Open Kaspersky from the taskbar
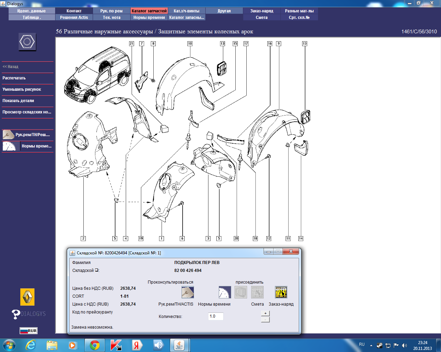The width and height of the screenshot is (441, 352). pos(116,345)
